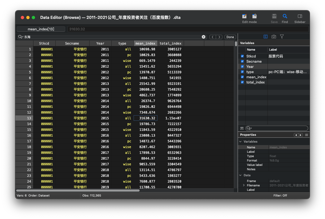This screenshot has width=325, height=219.
Task: Select the total_index column header
Action: (x=171, y=43)
